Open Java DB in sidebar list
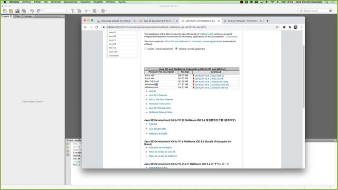This screenshot has width=338, height=190. (112, 44)
